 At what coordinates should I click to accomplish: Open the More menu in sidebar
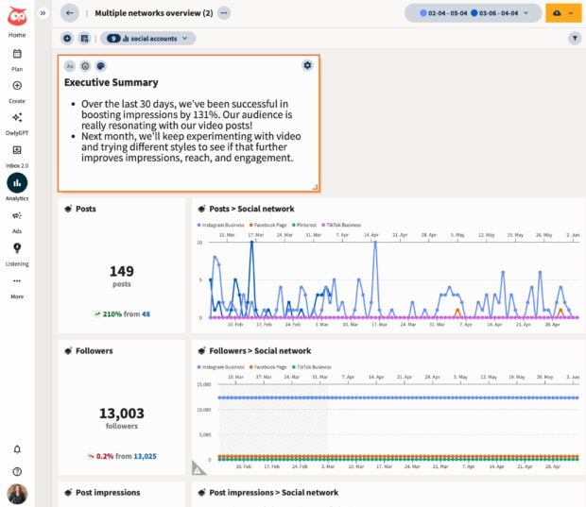pos(17,286)
